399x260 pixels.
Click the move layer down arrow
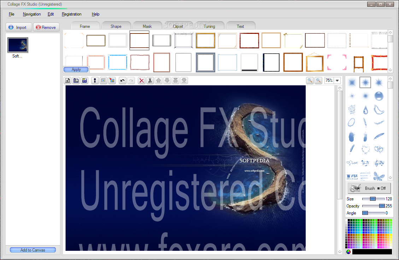click(x=167, y=80)
